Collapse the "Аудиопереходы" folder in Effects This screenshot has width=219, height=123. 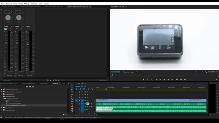coord(2,96)
